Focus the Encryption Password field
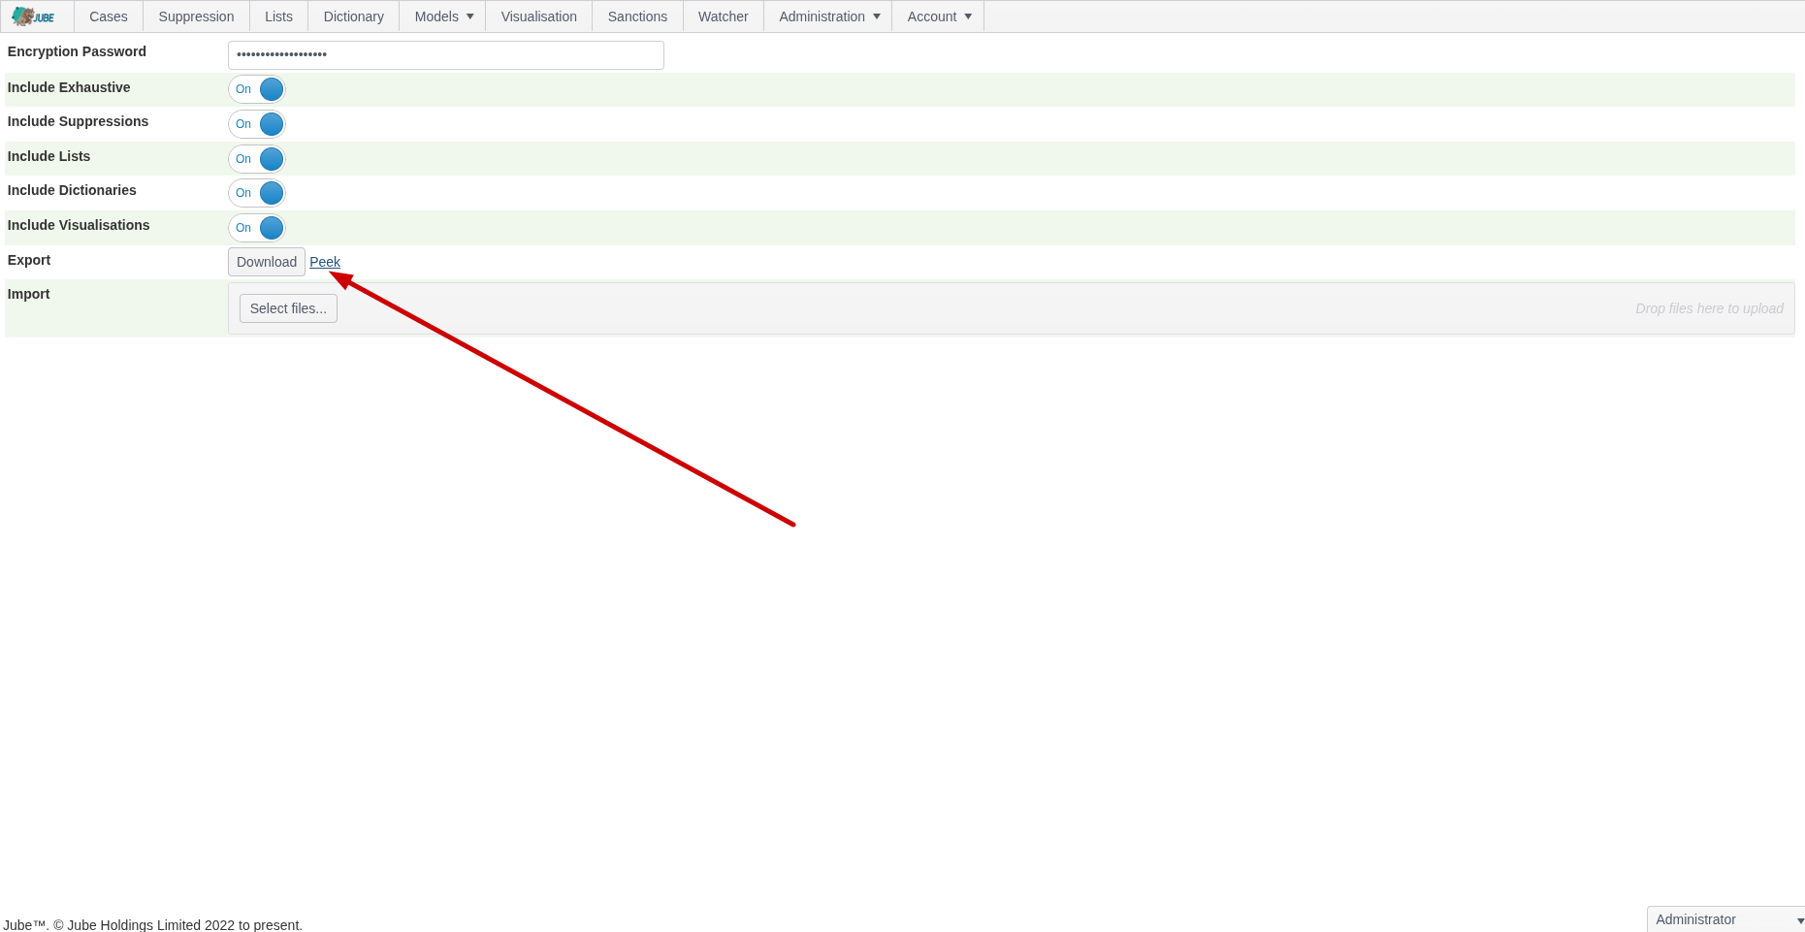1805x932 pixels. (x=446, y=55)
